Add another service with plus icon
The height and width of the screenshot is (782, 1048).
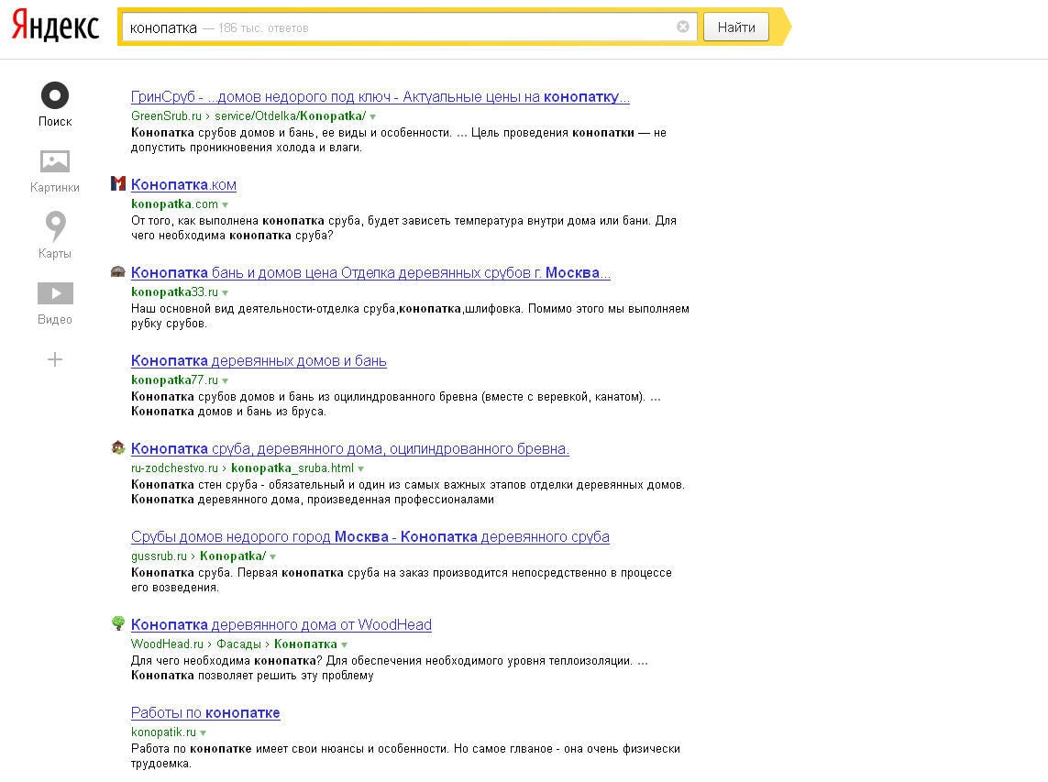point(55,359)
